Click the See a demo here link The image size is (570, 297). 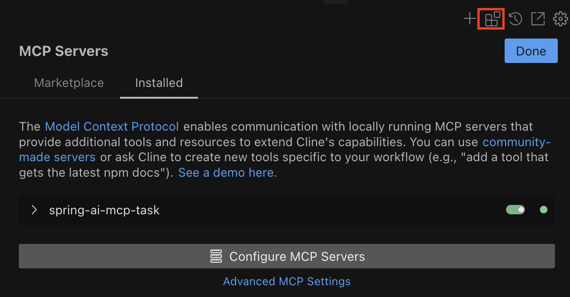coord(228,173)
